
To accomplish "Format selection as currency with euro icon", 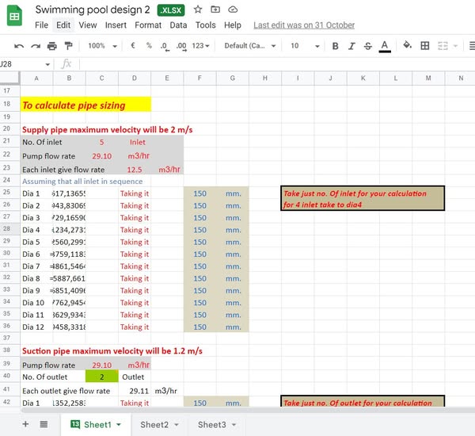I will (x=132, y=46).
